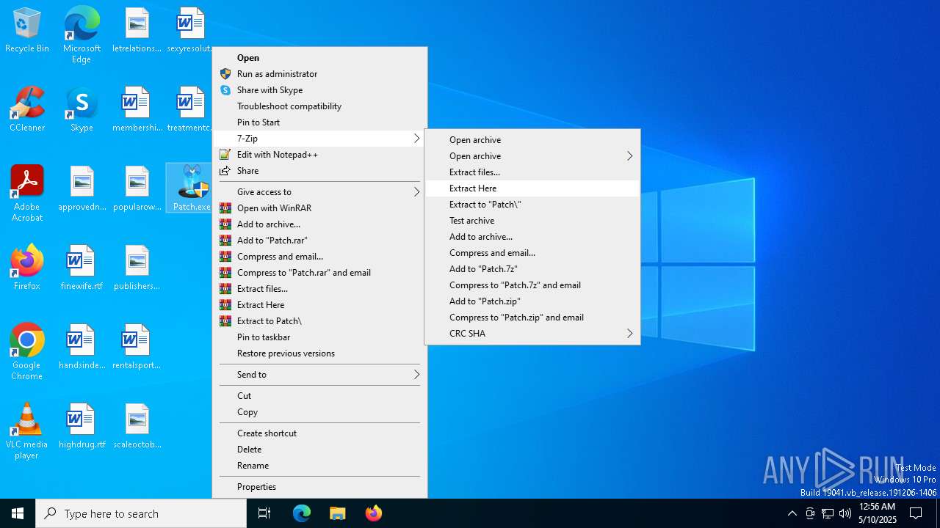Click the taskbar search box
Image resolution: width=940 pixels, height=528 pixels.
point(141,513)
